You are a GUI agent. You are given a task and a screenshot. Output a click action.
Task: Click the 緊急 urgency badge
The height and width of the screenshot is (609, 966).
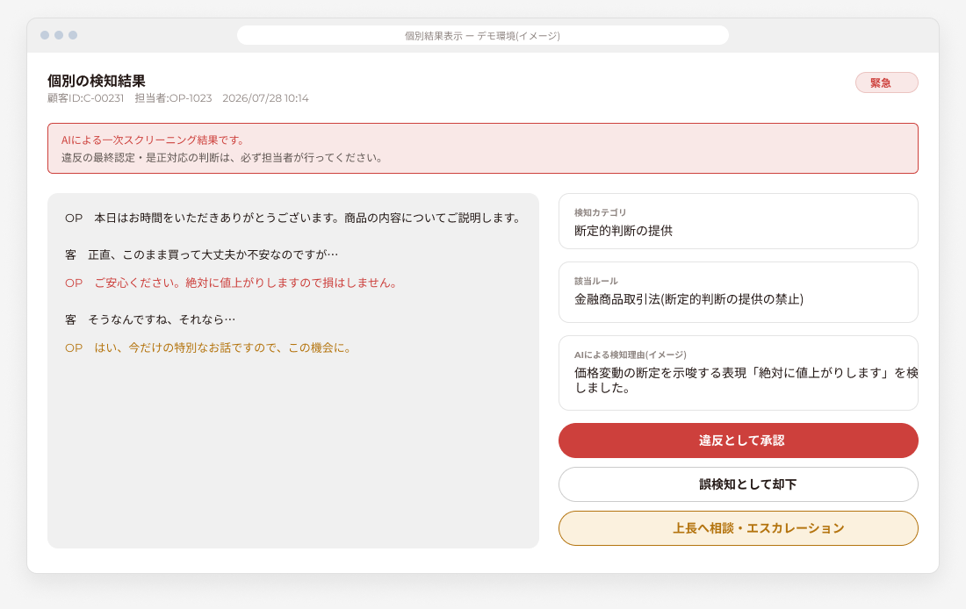pyautogui.click(x=887, y=82)
